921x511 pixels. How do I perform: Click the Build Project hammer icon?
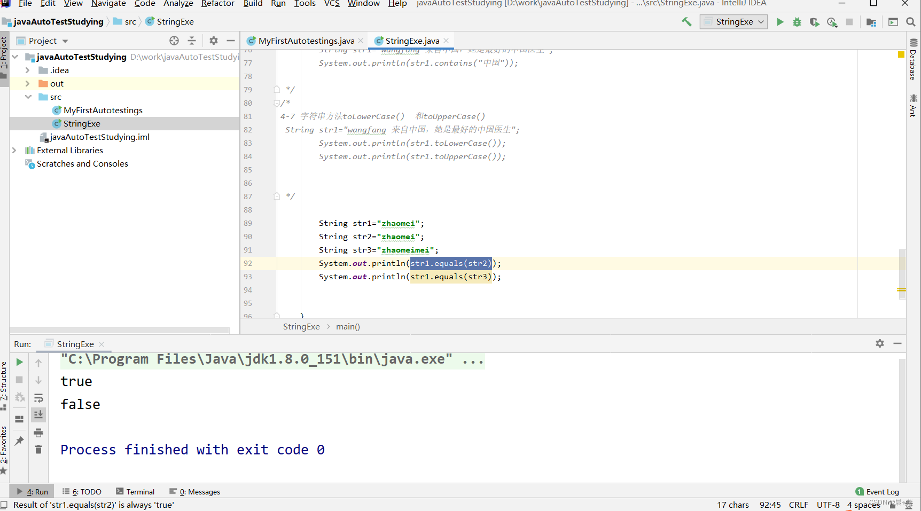point(686,22)
